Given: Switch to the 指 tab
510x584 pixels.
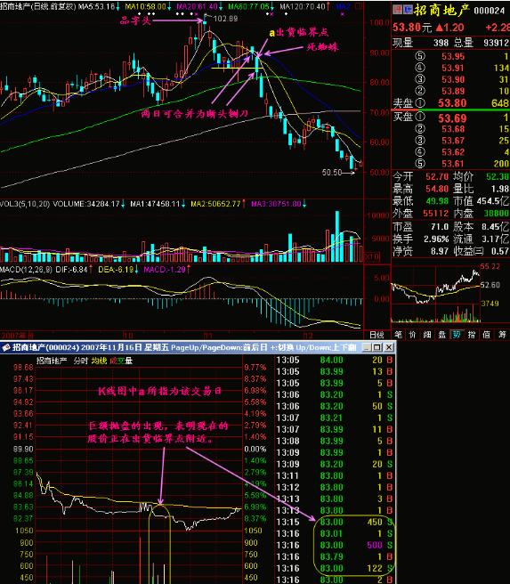Looking at the screenshot, I should coord(472,335).
